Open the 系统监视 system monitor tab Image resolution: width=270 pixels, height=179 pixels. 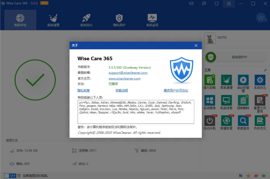point(152,20)
